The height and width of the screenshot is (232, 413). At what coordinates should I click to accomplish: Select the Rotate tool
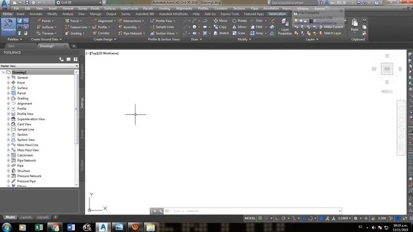point(239,21)
